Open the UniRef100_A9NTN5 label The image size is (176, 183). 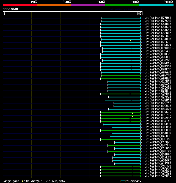(158, 76)
